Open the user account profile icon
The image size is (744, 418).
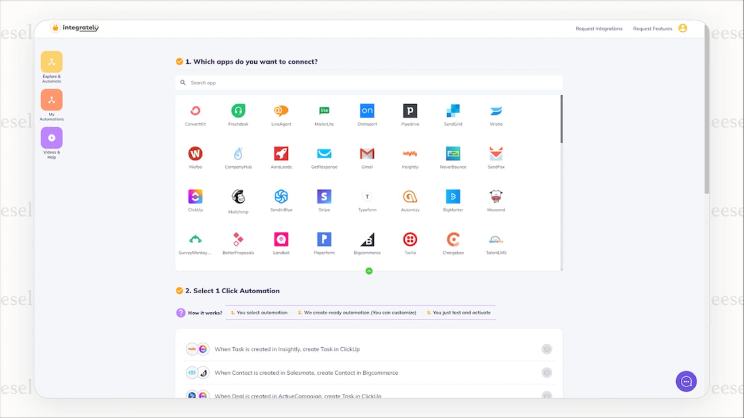[683, 28]
